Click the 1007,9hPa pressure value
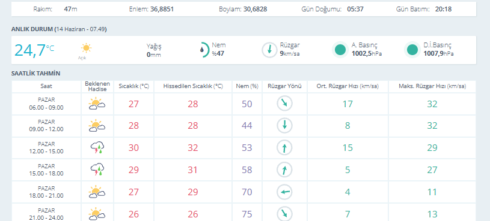Viewport: 490px width, 221px height. click(x=439, y=53)
